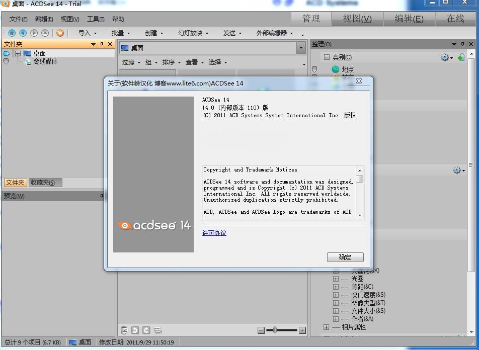479x350 pixels.
Task: Open the 排序 dropdown
Action: tap(172, 62)
